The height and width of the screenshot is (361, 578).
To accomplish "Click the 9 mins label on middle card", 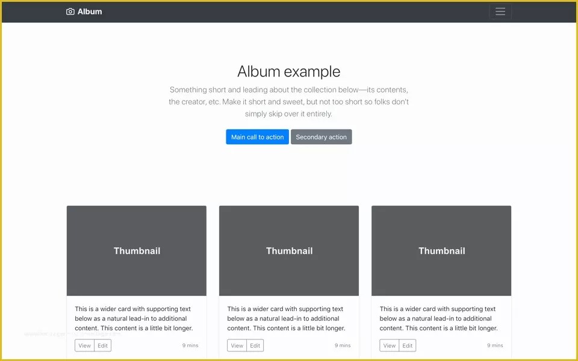I will [x=343, y=345].
